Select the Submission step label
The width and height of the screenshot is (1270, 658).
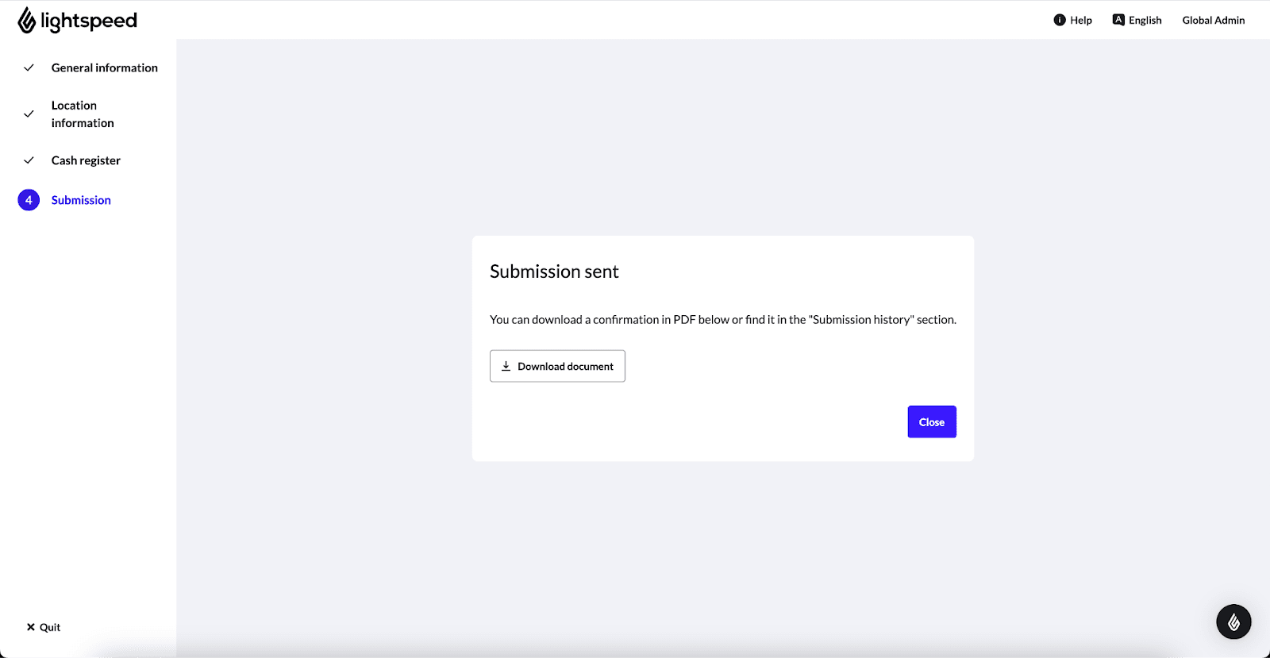81,200
